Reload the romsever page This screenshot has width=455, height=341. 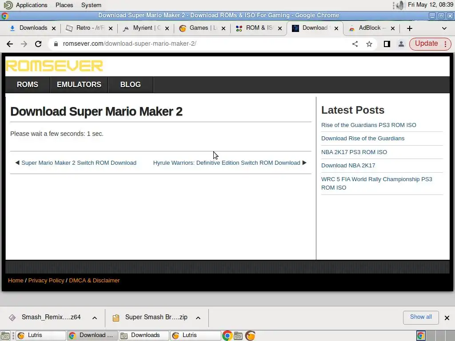(x=38, y=44)
